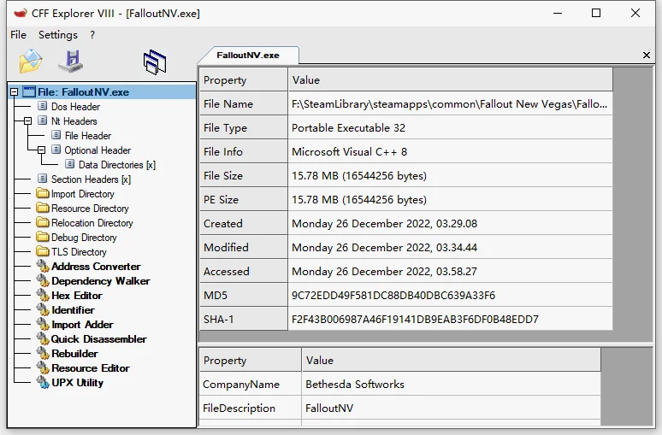Launch the Hex Editor tool
Image resolution: width=662 pixels, height=435 pixels.
click(x=77, y=296)
